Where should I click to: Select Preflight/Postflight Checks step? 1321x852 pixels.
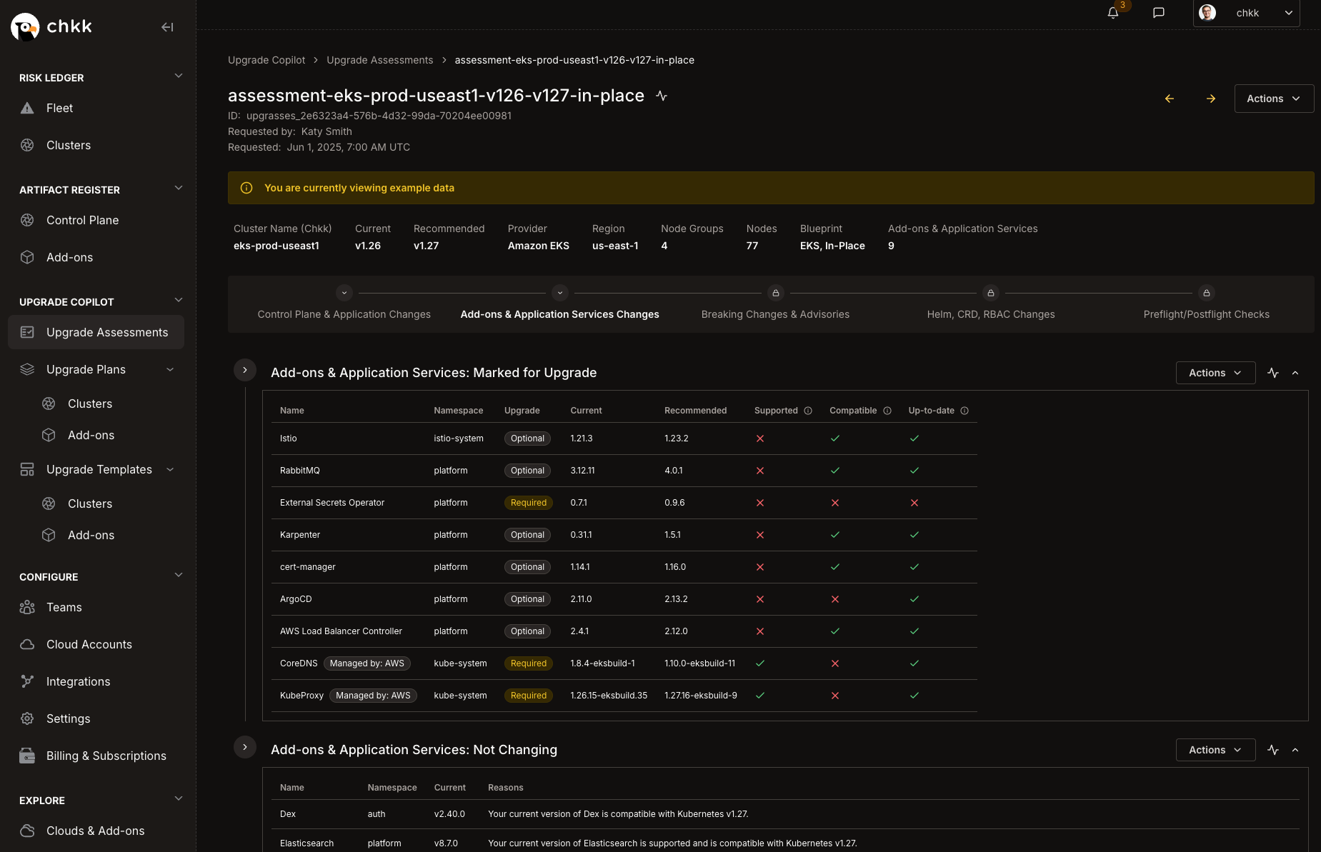1207,314
